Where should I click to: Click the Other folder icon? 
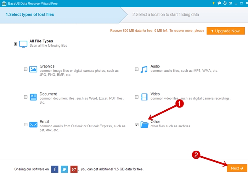click(145, 124)
